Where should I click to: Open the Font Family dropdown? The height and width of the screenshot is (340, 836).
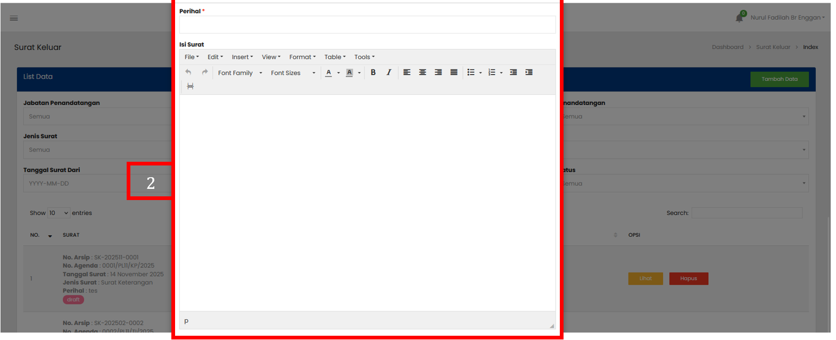coord(240,73)
